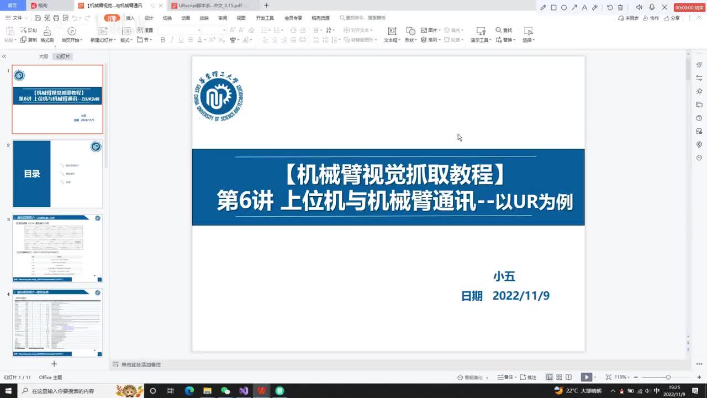This screenshot has width=707, height=398.
Task: Click the 未同步 sync status button
Action: [x=629, y=18]
